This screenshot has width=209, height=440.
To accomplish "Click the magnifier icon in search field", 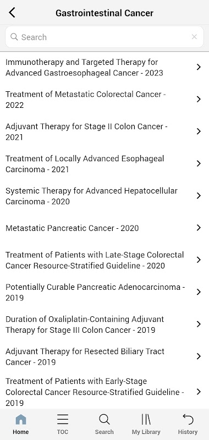I will click(14, 37).
